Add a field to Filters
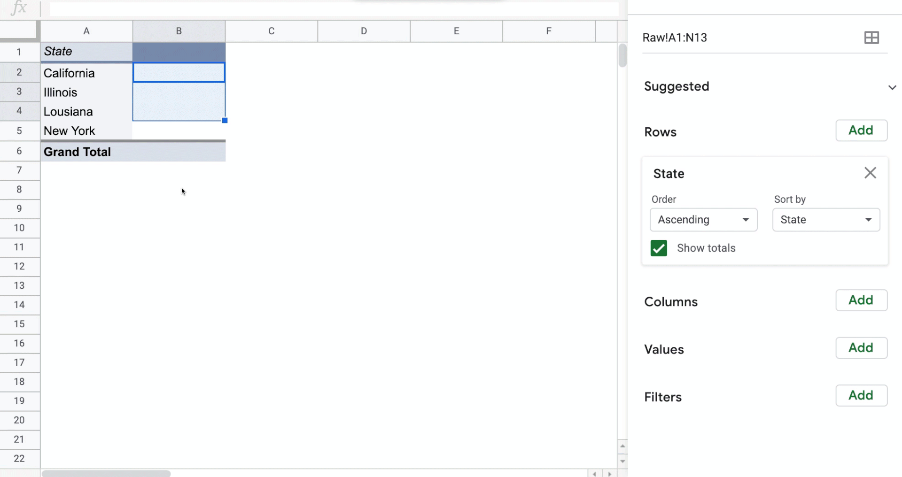This screenshot has height=477, width=902. (861, 396)
